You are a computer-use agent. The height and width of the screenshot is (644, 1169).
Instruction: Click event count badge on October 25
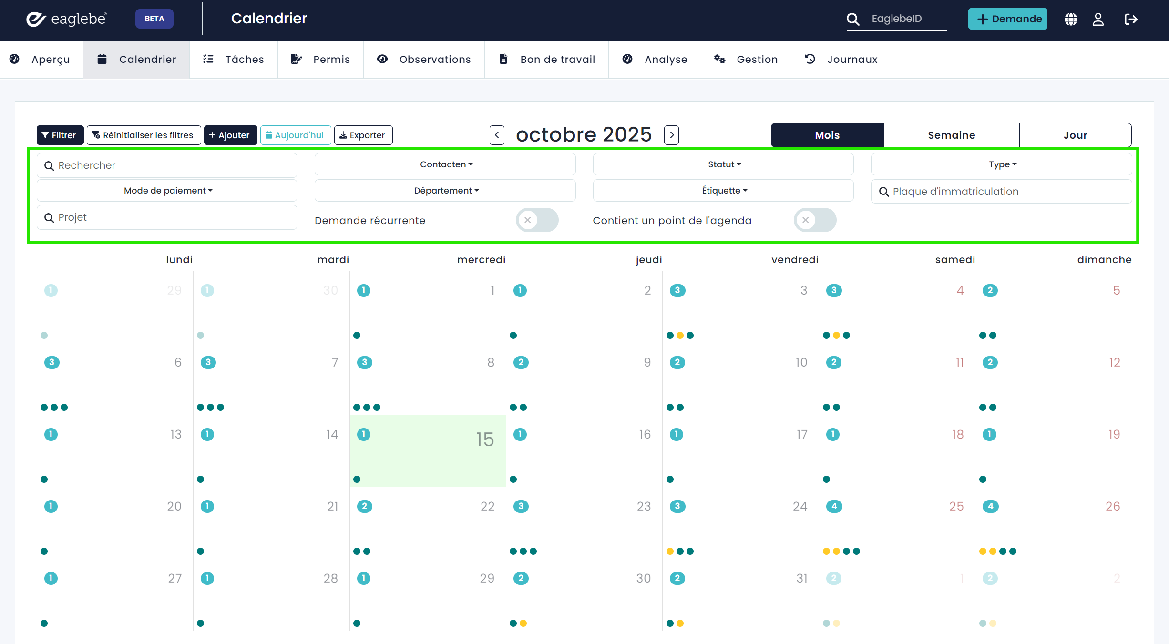coord(834,506)
